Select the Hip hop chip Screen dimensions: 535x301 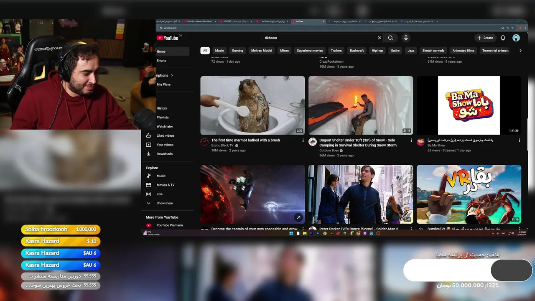coord(377,51)
